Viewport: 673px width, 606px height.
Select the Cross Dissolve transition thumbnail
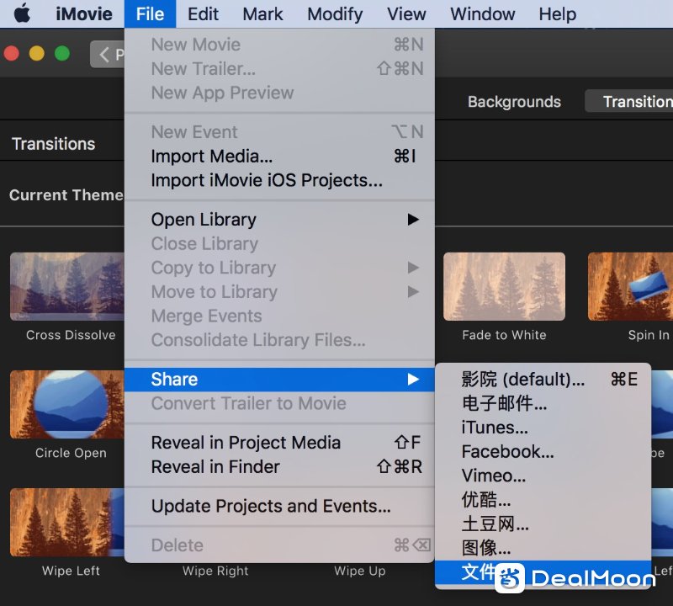67,286
